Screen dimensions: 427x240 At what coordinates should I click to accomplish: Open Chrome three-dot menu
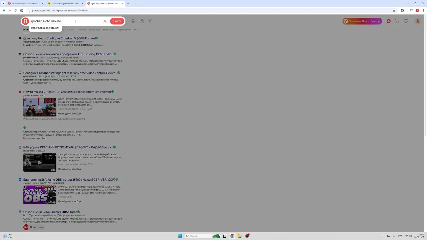[x=423, y=10]
